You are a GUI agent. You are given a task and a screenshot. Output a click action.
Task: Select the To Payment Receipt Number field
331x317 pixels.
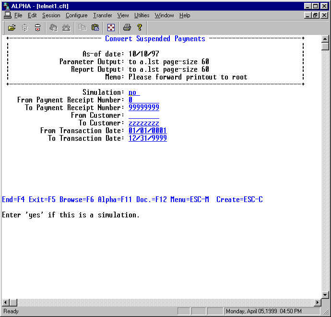[144, 108]
